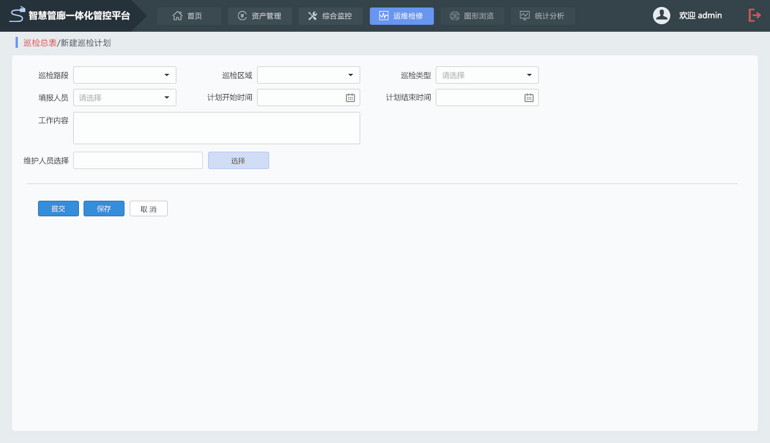Go to 首页 home tab
Viewport: 770px width, 443px height.
(x=188, y=16)
